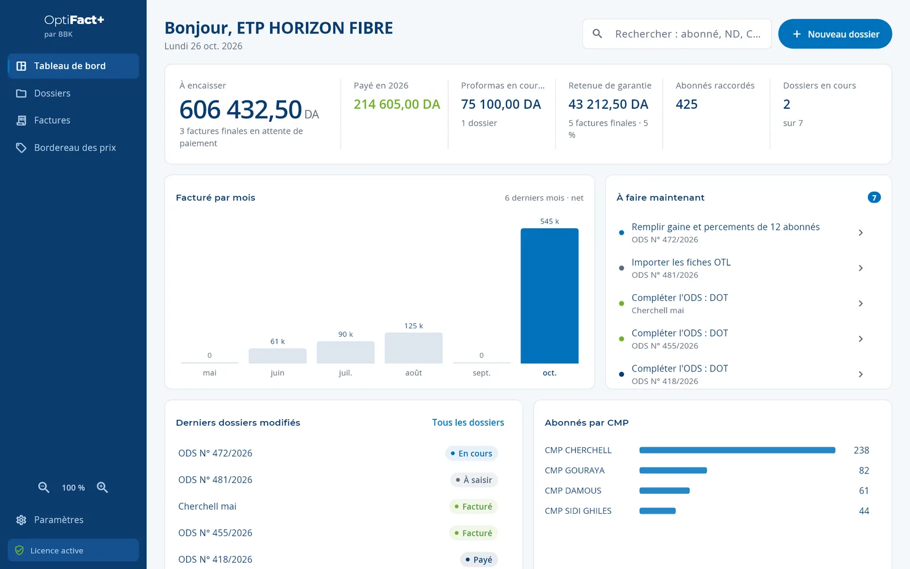This screenshot has height=569, width=910.
Task: Open chevron for Compléter l'ODS N° 418/2026
Action: pos(861,374)
